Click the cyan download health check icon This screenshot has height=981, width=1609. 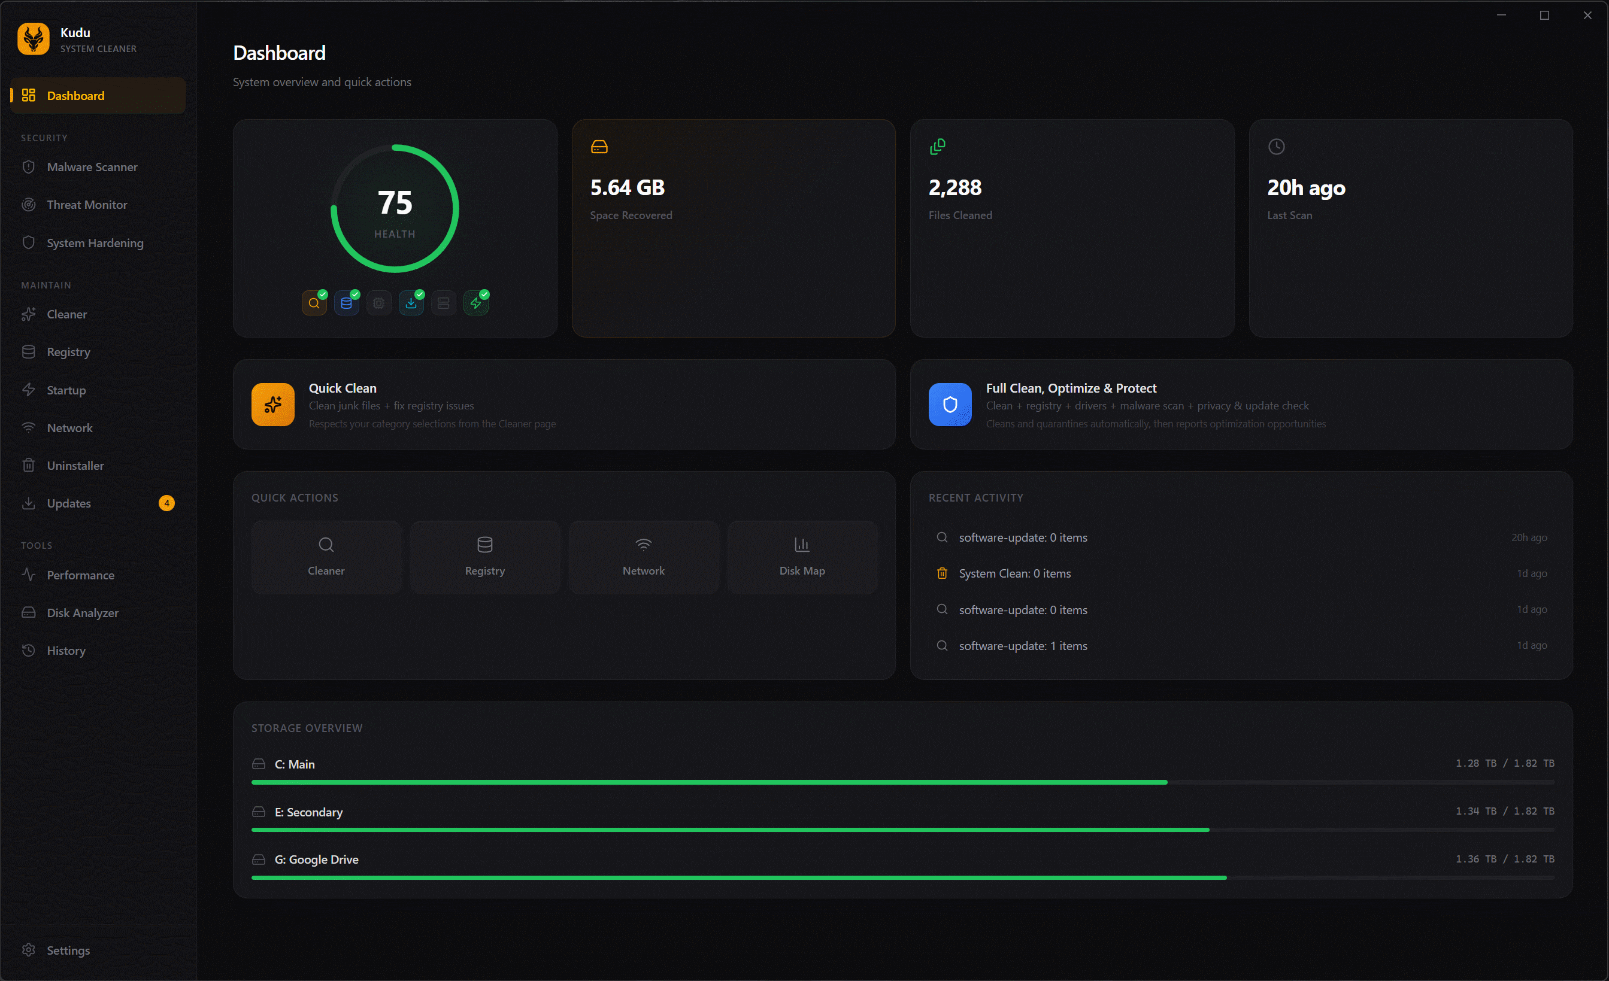(x=411, y=303)
